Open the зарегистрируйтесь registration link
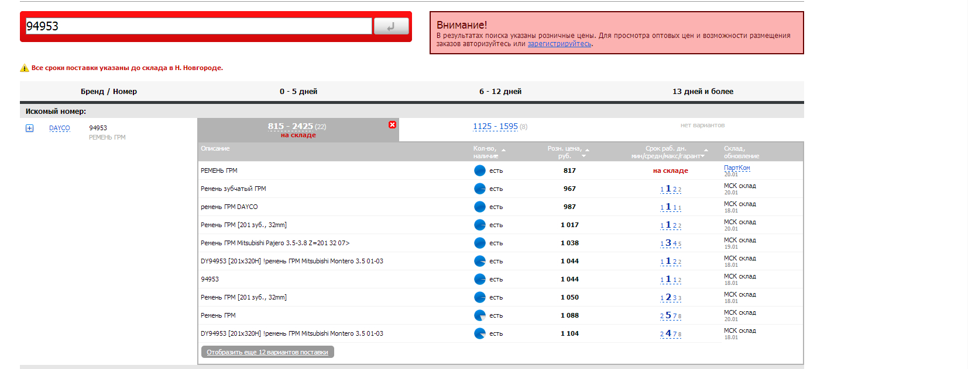This screenshot has width=968, height=369. (x=559, y=44)
